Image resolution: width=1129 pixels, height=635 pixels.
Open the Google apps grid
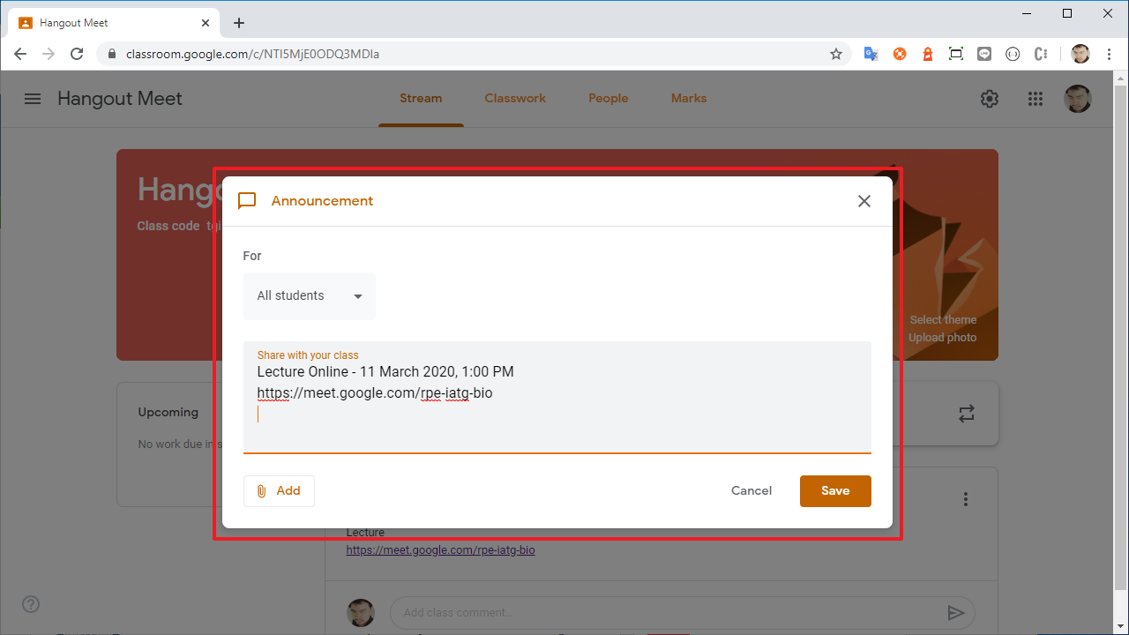coord(1036,99)
